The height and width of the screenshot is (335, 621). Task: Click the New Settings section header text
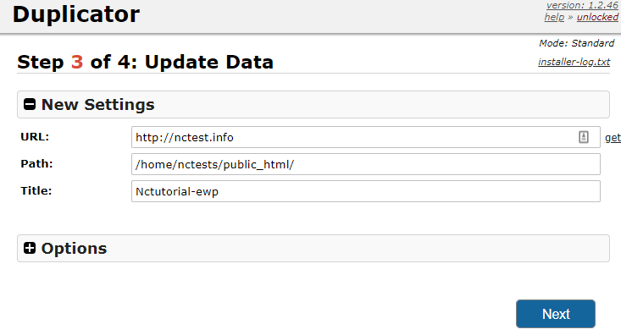[x=97, y=104]
